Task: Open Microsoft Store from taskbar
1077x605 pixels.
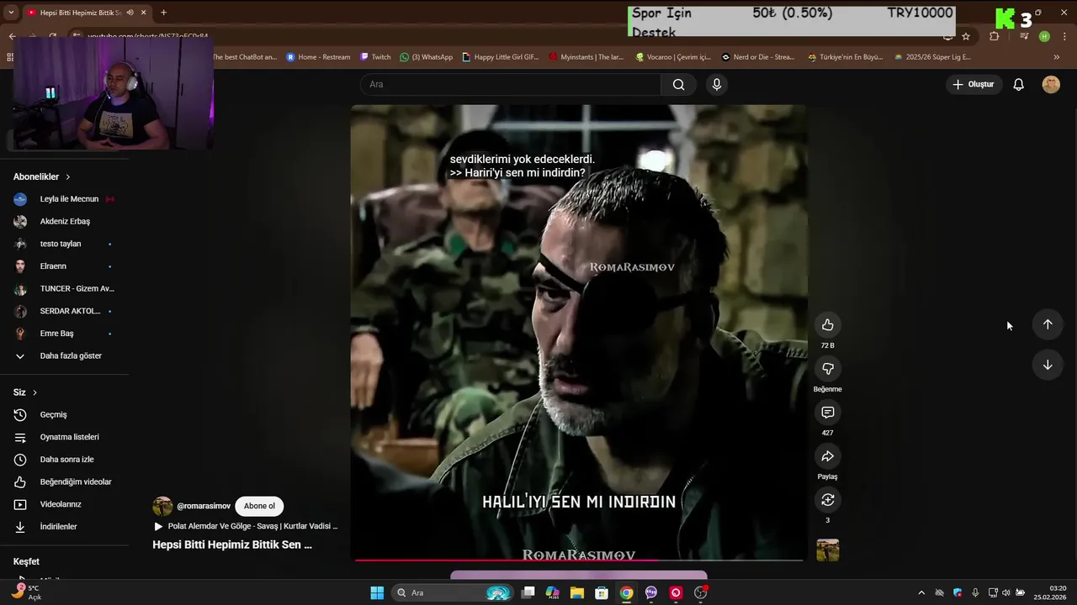Action: [602, 592]
